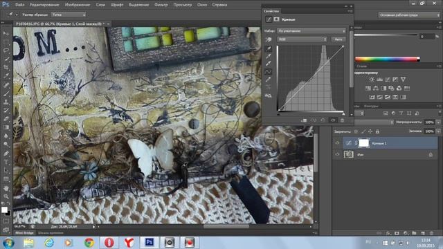Select the Zoom tool in toolbox
Screen dimensions: 443x249
pyautogui.click(x=6, y=196)
